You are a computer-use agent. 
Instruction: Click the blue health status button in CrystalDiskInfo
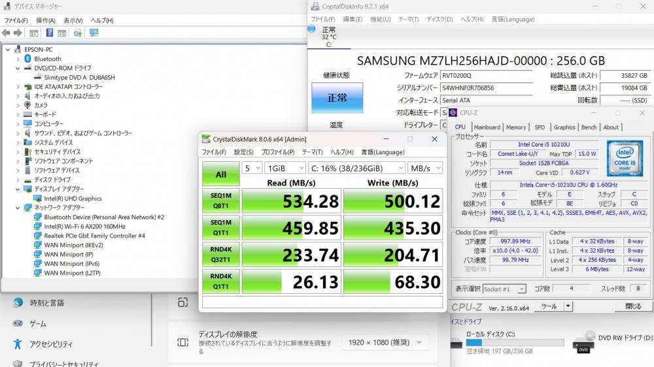337,97
